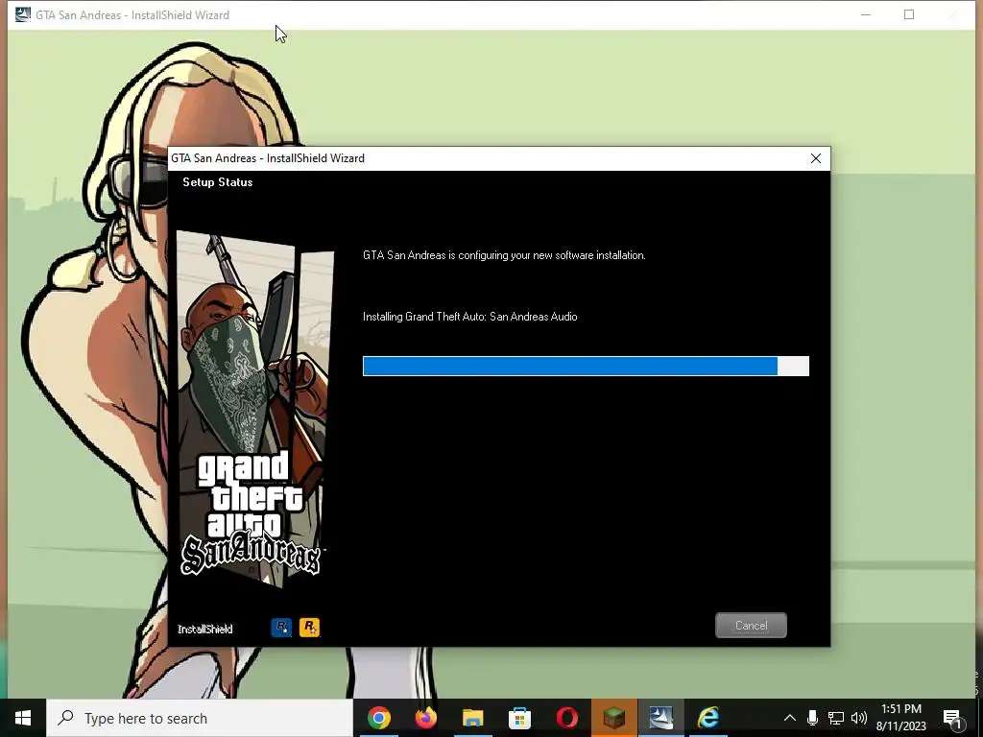Image resolution: width=983 pixels, height=737 pixels.
Task: Open Firefox from the taskbar
Action: pos(425,718)
